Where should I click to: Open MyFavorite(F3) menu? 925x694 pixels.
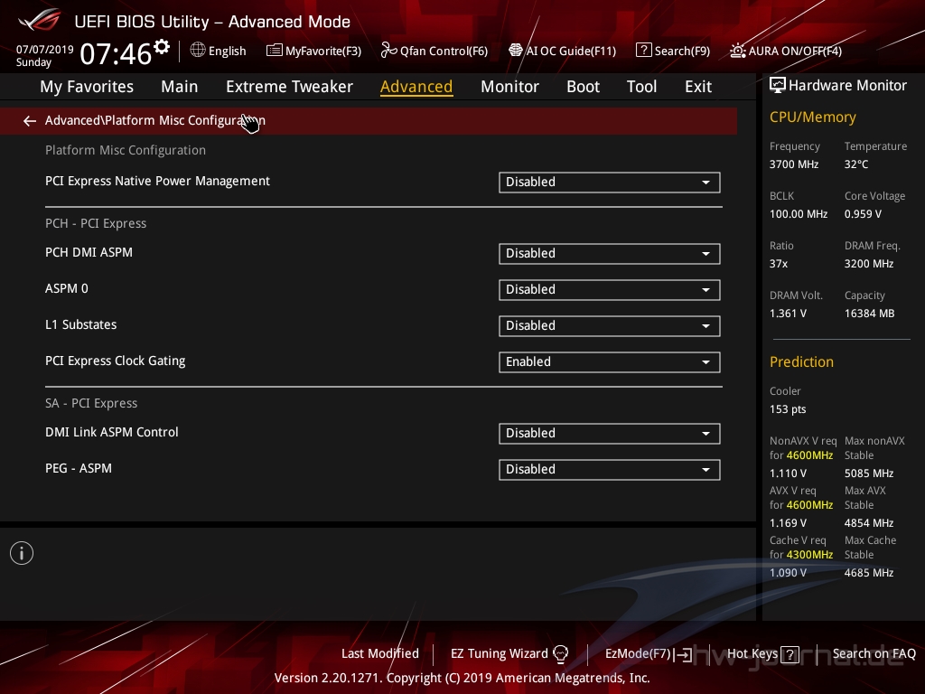323,51
